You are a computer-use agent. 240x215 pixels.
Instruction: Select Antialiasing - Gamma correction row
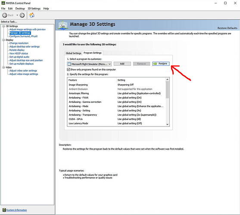click(116, 102)
